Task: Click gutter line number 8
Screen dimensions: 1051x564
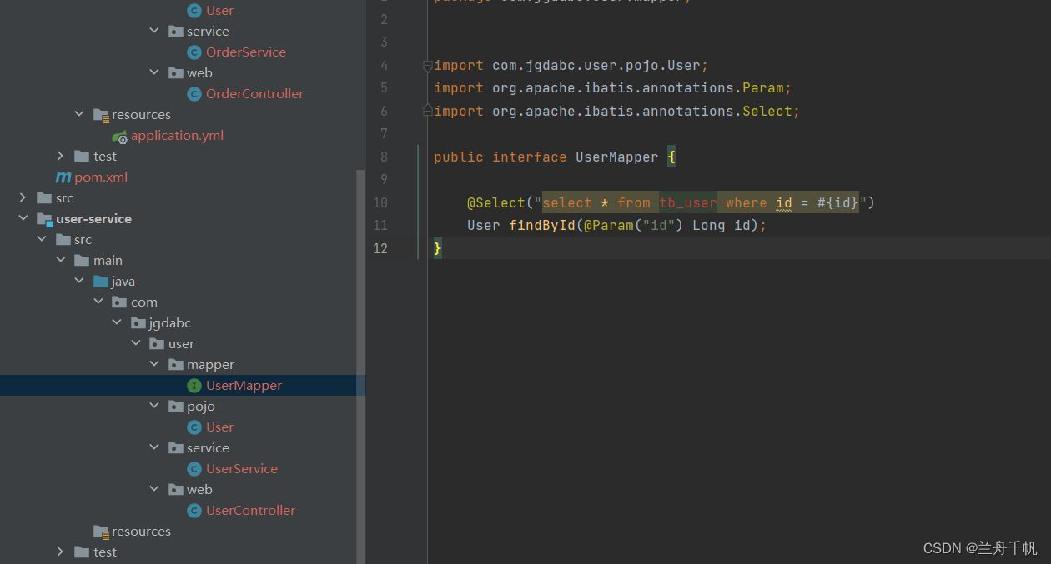Action: pos(384,157)
